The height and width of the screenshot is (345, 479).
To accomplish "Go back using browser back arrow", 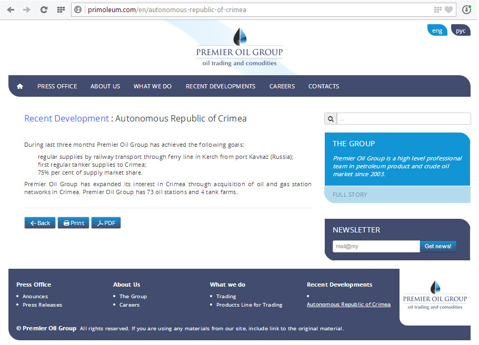I will 11,10.
